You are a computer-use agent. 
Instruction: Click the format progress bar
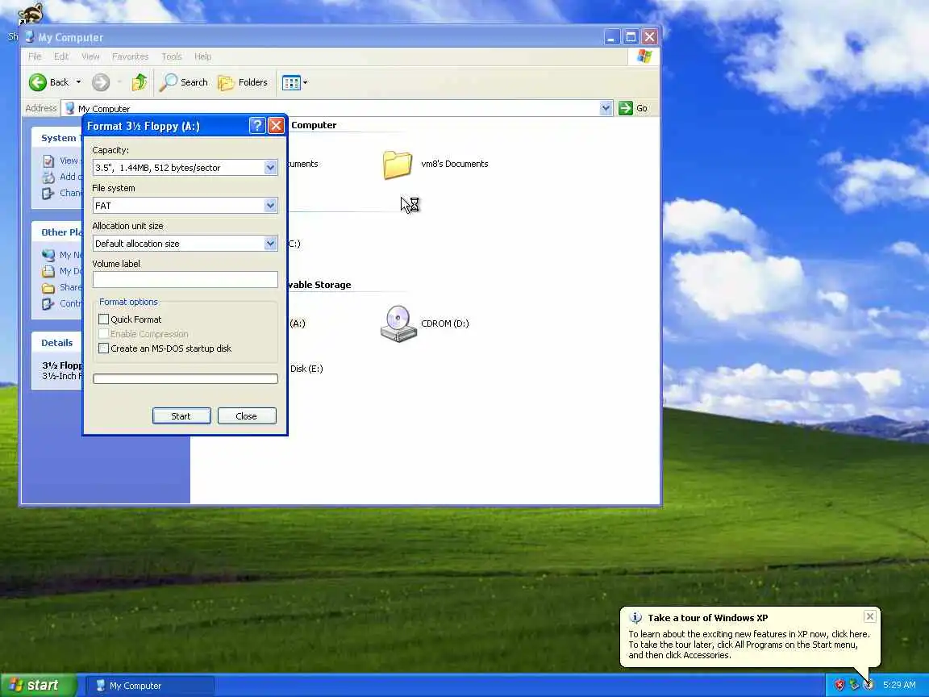(185, 378)
